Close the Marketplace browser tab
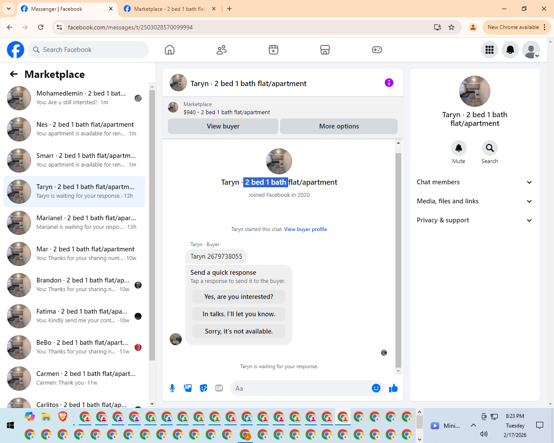This screenshot has width=554, height=443. (x=214, y=9)
